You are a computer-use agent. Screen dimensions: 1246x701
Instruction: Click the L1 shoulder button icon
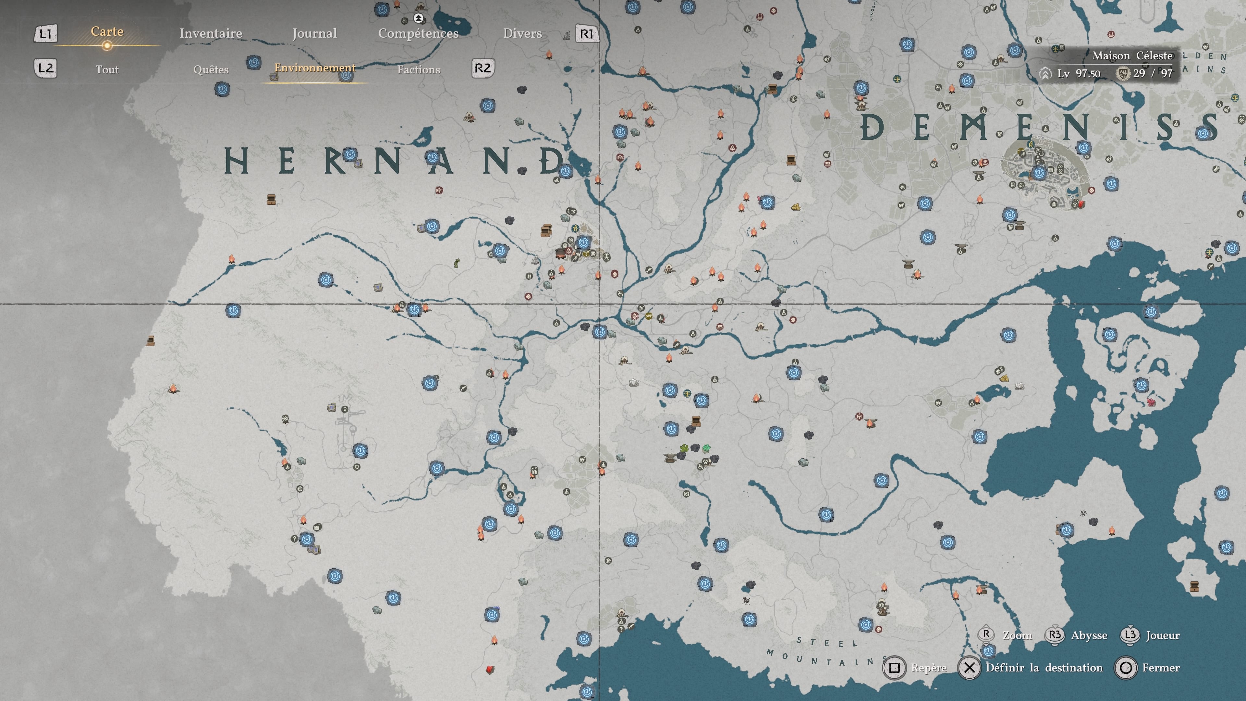45,34
